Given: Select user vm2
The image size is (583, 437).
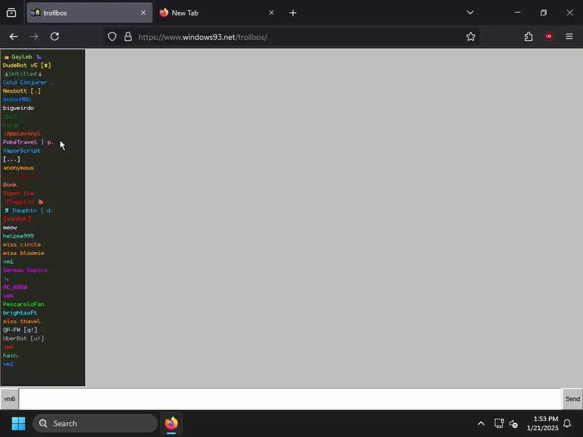Looking at the screenshot, I should click(8, 365).
